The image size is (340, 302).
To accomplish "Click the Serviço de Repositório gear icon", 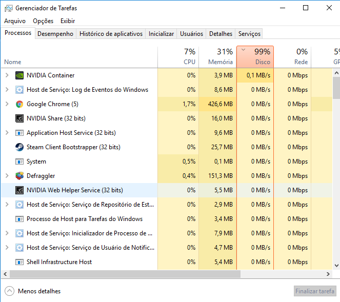I will (19, 205).
